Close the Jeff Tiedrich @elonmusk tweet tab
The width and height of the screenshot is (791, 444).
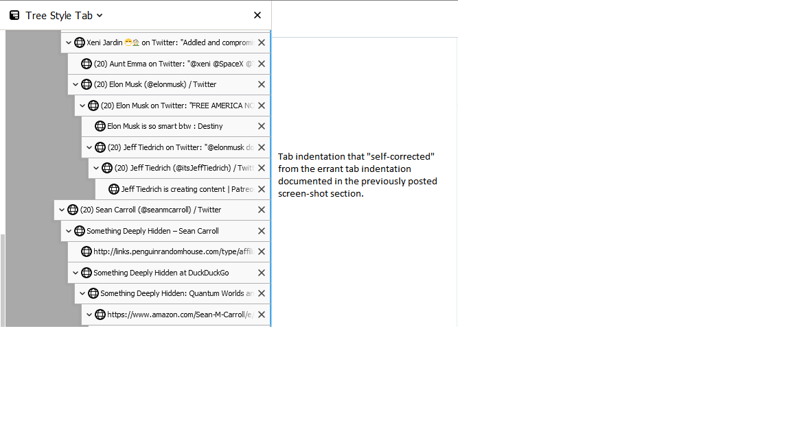tap(262, 147)
